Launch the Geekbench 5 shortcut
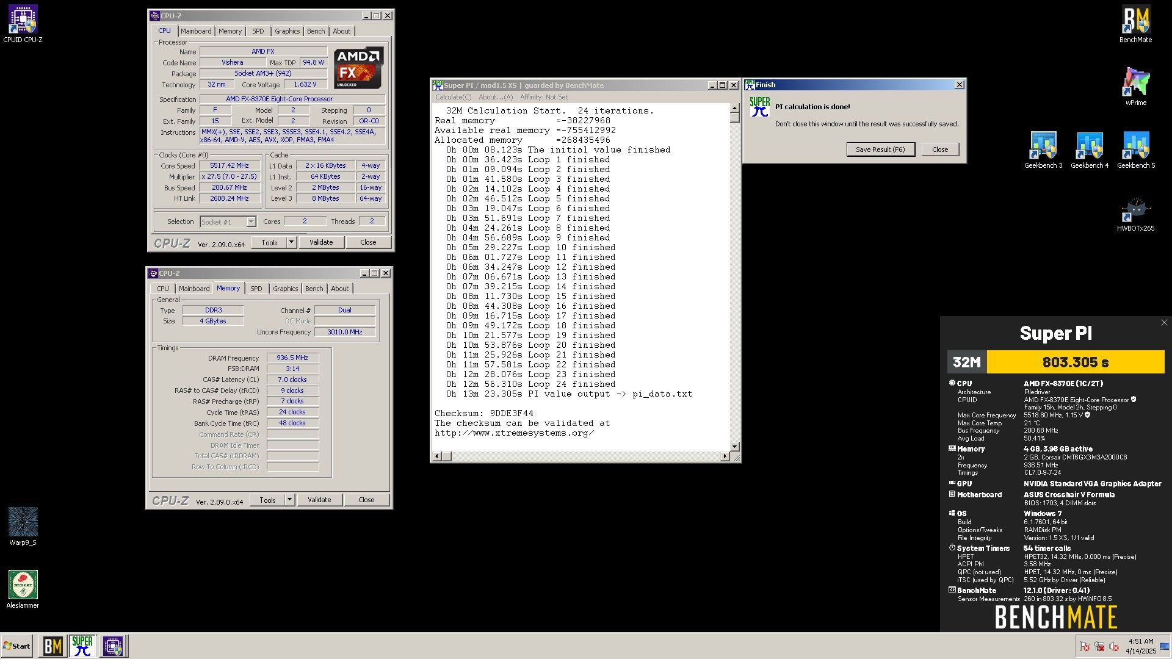Screen dimensions: 1172x659 1136,150
